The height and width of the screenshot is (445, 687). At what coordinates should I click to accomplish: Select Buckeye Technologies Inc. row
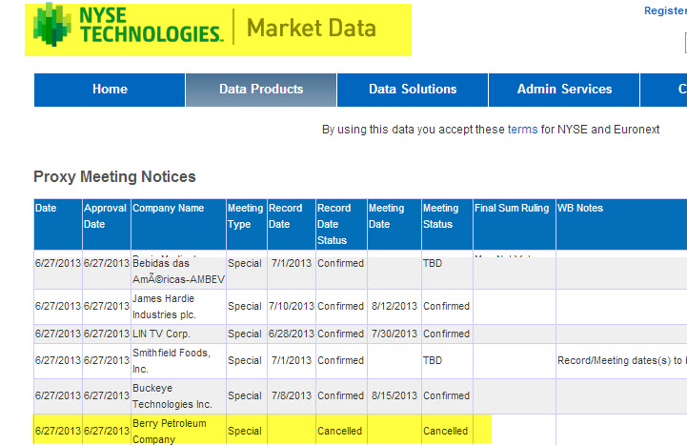[172, 395]
